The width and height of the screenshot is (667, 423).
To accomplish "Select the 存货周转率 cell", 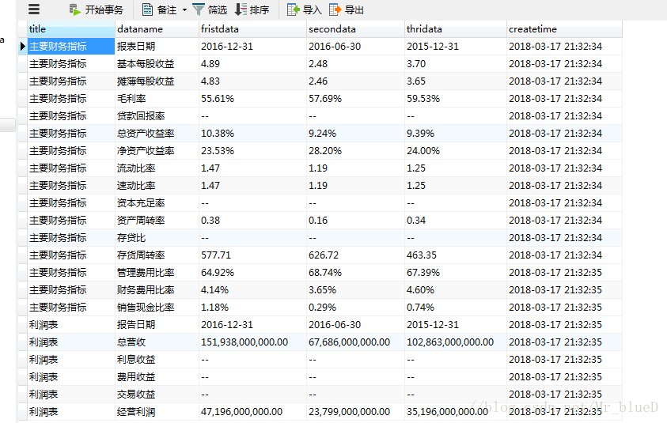I will (x=157, y=255).
